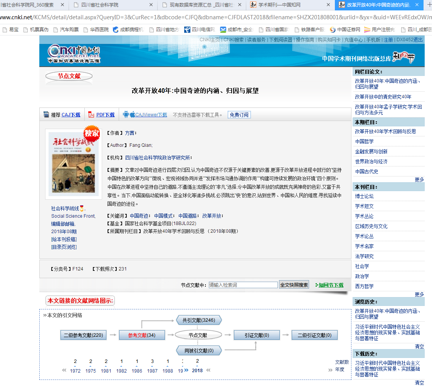Viewport: 432px width, 388px height.
Task: Open the 四川电信网 bookmark
Action: [x=199, y=30]
